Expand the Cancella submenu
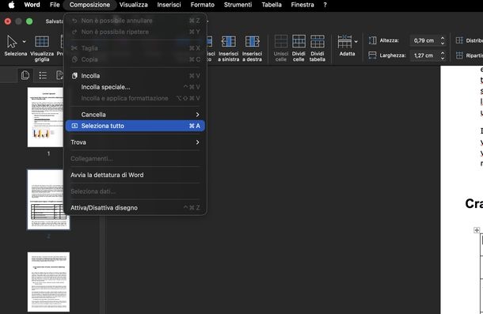 [x=135, y=115]
